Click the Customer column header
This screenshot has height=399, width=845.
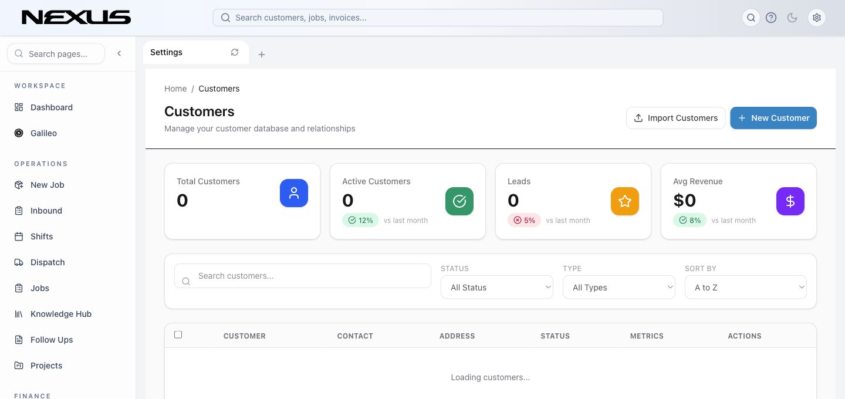point(245,336)
